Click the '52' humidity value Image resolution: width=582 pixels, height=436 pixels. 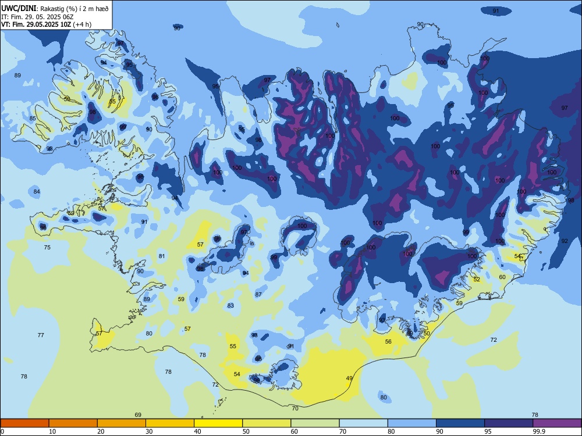(x=477, y=280)
